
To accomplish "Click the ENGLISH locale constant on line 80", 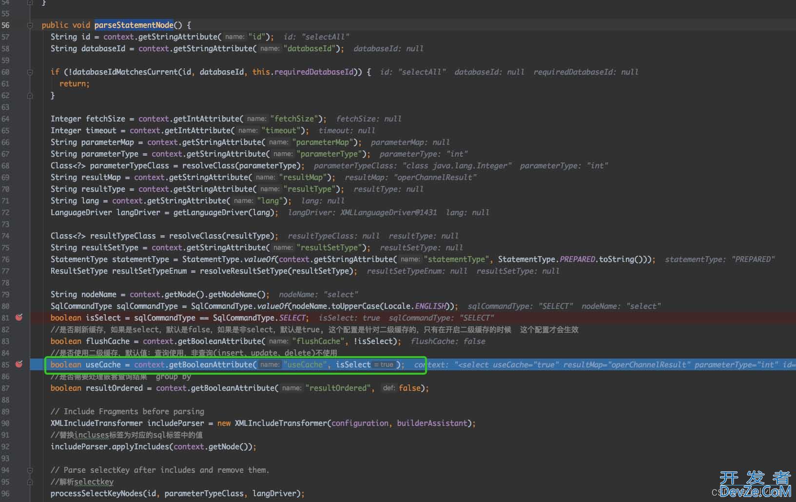I will [x=430, y=306].
